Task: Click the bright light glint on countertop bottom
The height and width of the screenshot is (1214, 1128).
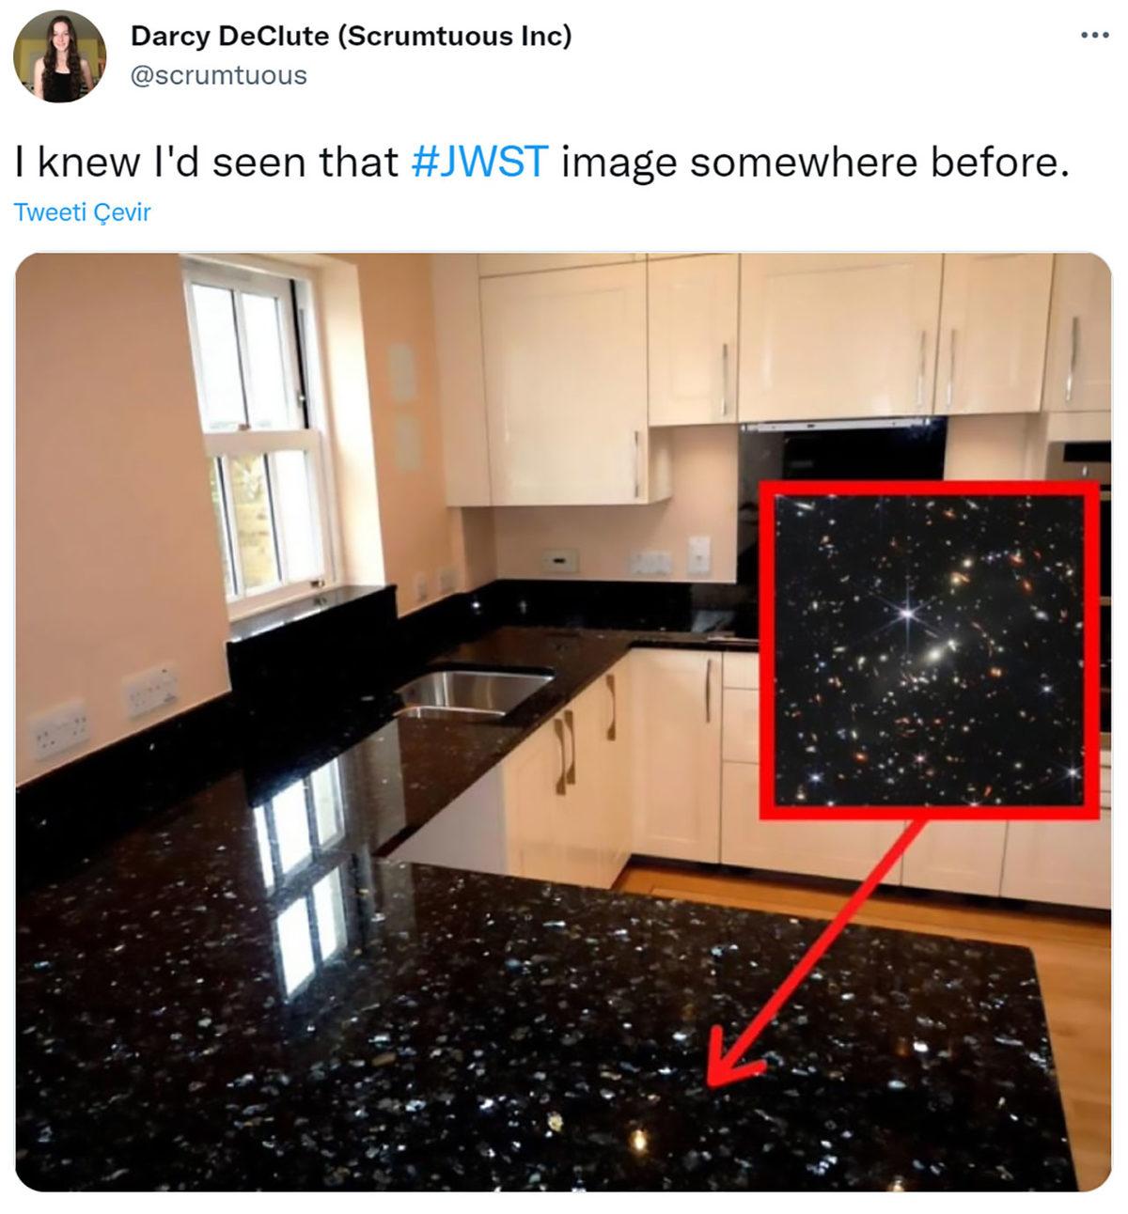Action: pyautogui.click(x=638, y=1139)
